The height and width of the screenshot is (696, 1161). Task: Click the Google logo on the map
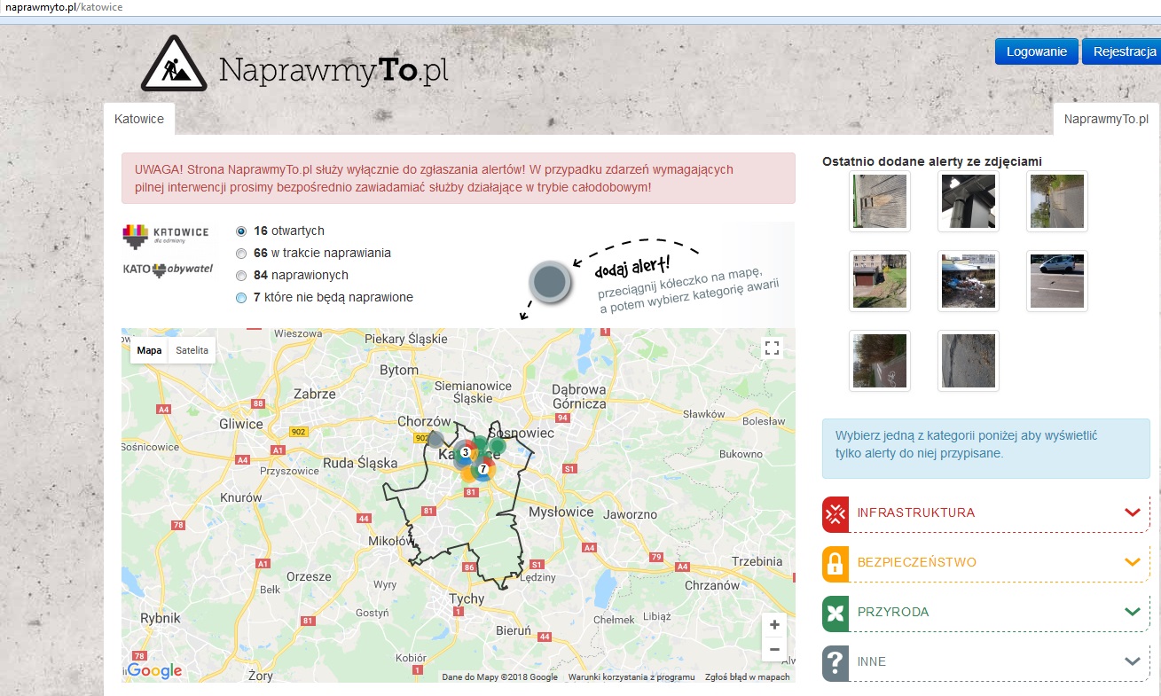[153, 671]
